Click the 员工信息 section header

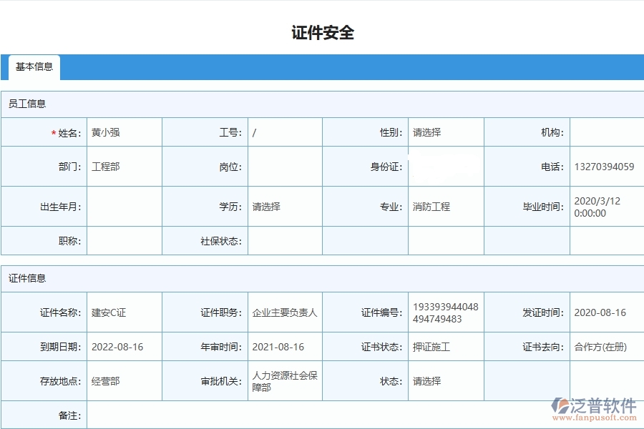coord(29,104)
